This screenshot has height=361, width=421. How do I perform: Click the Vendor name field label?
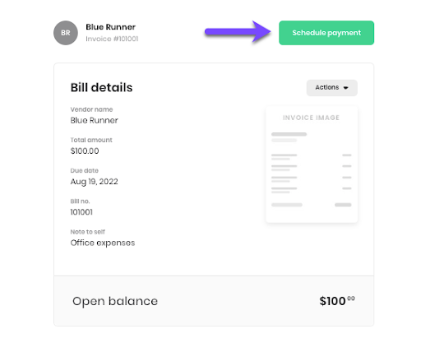coord(91,109)
